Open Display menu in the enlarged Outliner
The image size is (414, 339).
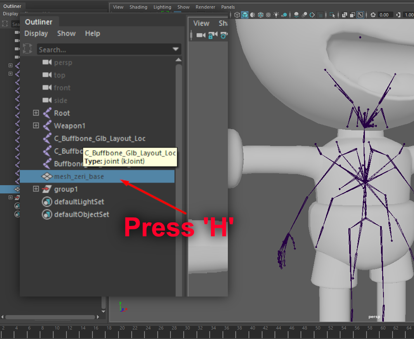[36, 33]
